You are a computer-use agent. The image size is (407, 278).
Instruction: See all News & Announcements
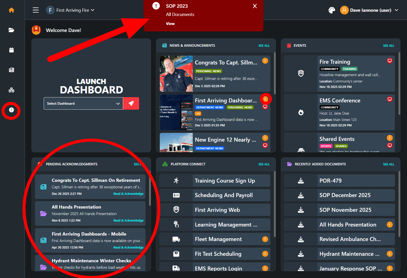tap(264, 46)
